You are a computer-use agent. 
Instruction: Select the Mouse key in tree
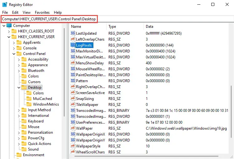pos(34,127)
